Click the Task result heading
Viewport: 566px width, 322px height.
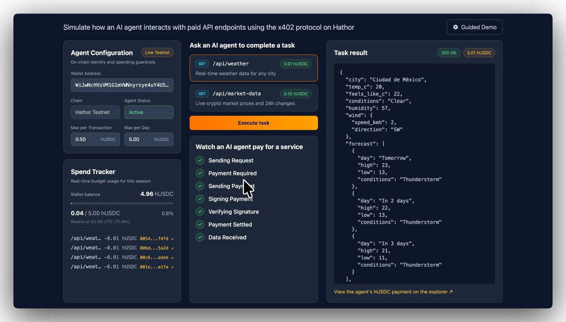tap(351, 53)
